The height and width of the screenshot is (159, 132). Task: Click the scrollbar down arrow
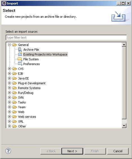pos(124,126)
